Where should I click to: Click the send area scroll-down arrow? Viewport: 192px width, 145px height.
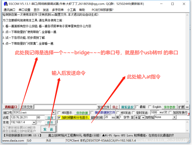click(187, 130)
